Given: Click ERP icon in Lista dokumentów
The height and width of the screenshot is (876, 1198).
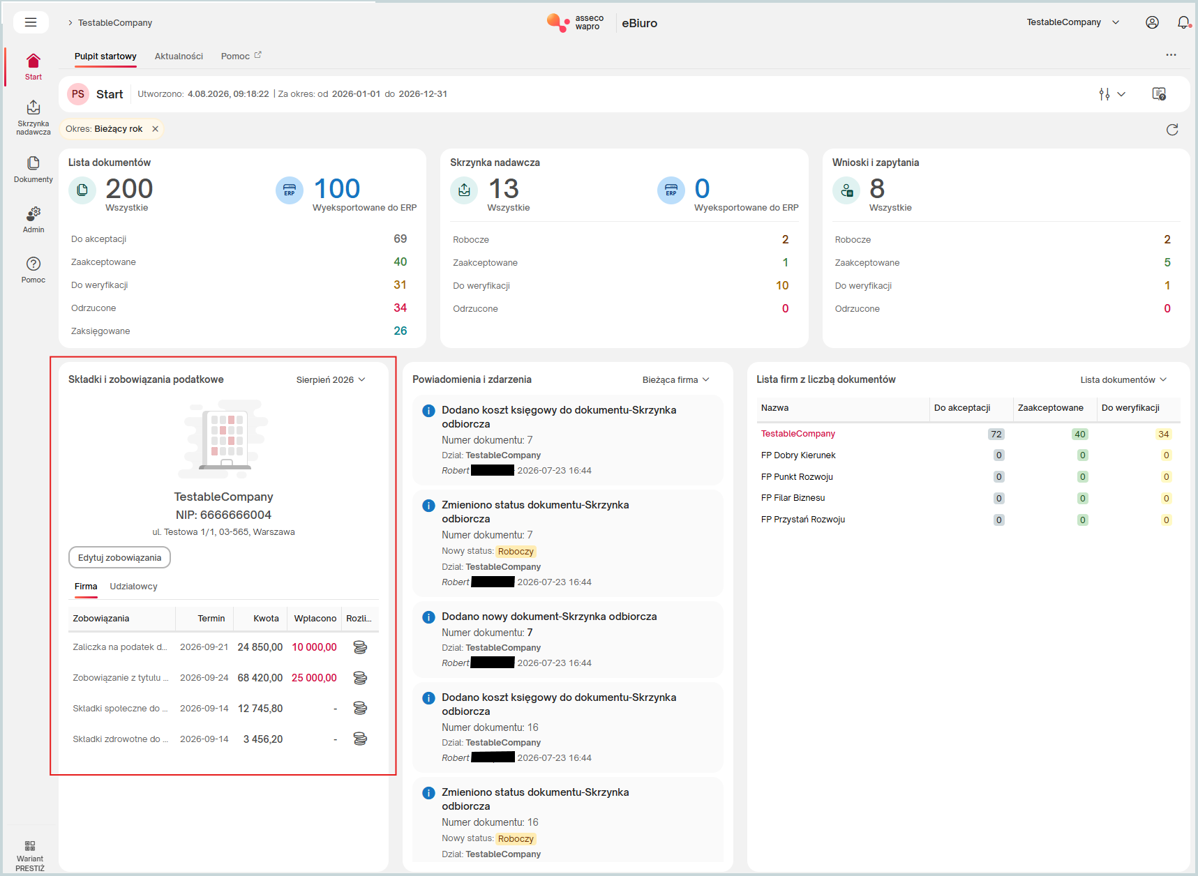Looking at the screenshot, I should click(290, 190).
